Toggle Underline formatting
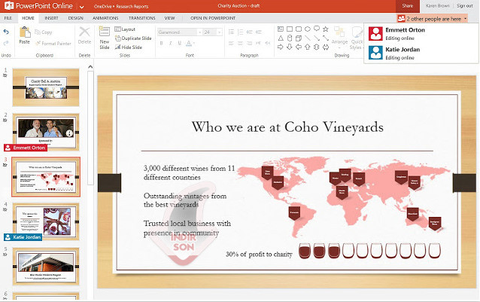The height and width of the screenshot is (302, 480). [x=180, y=43]
